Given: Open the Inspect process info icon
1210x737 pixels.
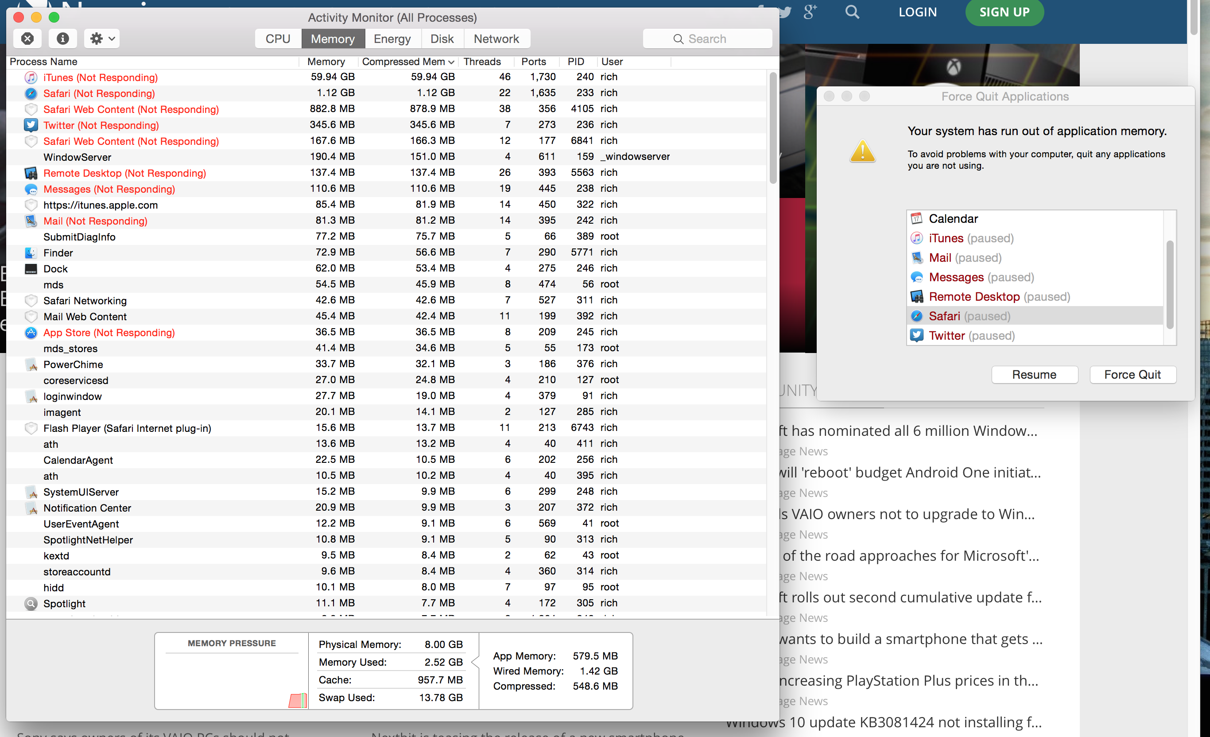Looking at the screenshot, I should pyautogui.click(x=63, y=38).
